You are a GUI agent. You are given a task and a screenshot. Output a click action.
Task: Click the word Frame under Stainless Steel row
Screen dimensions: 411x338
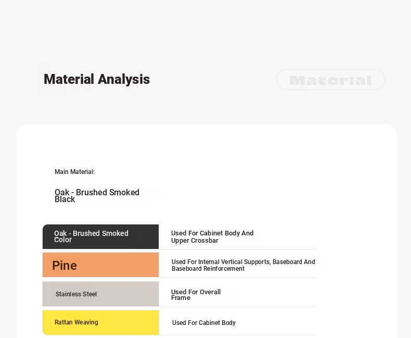coord(181,298)
